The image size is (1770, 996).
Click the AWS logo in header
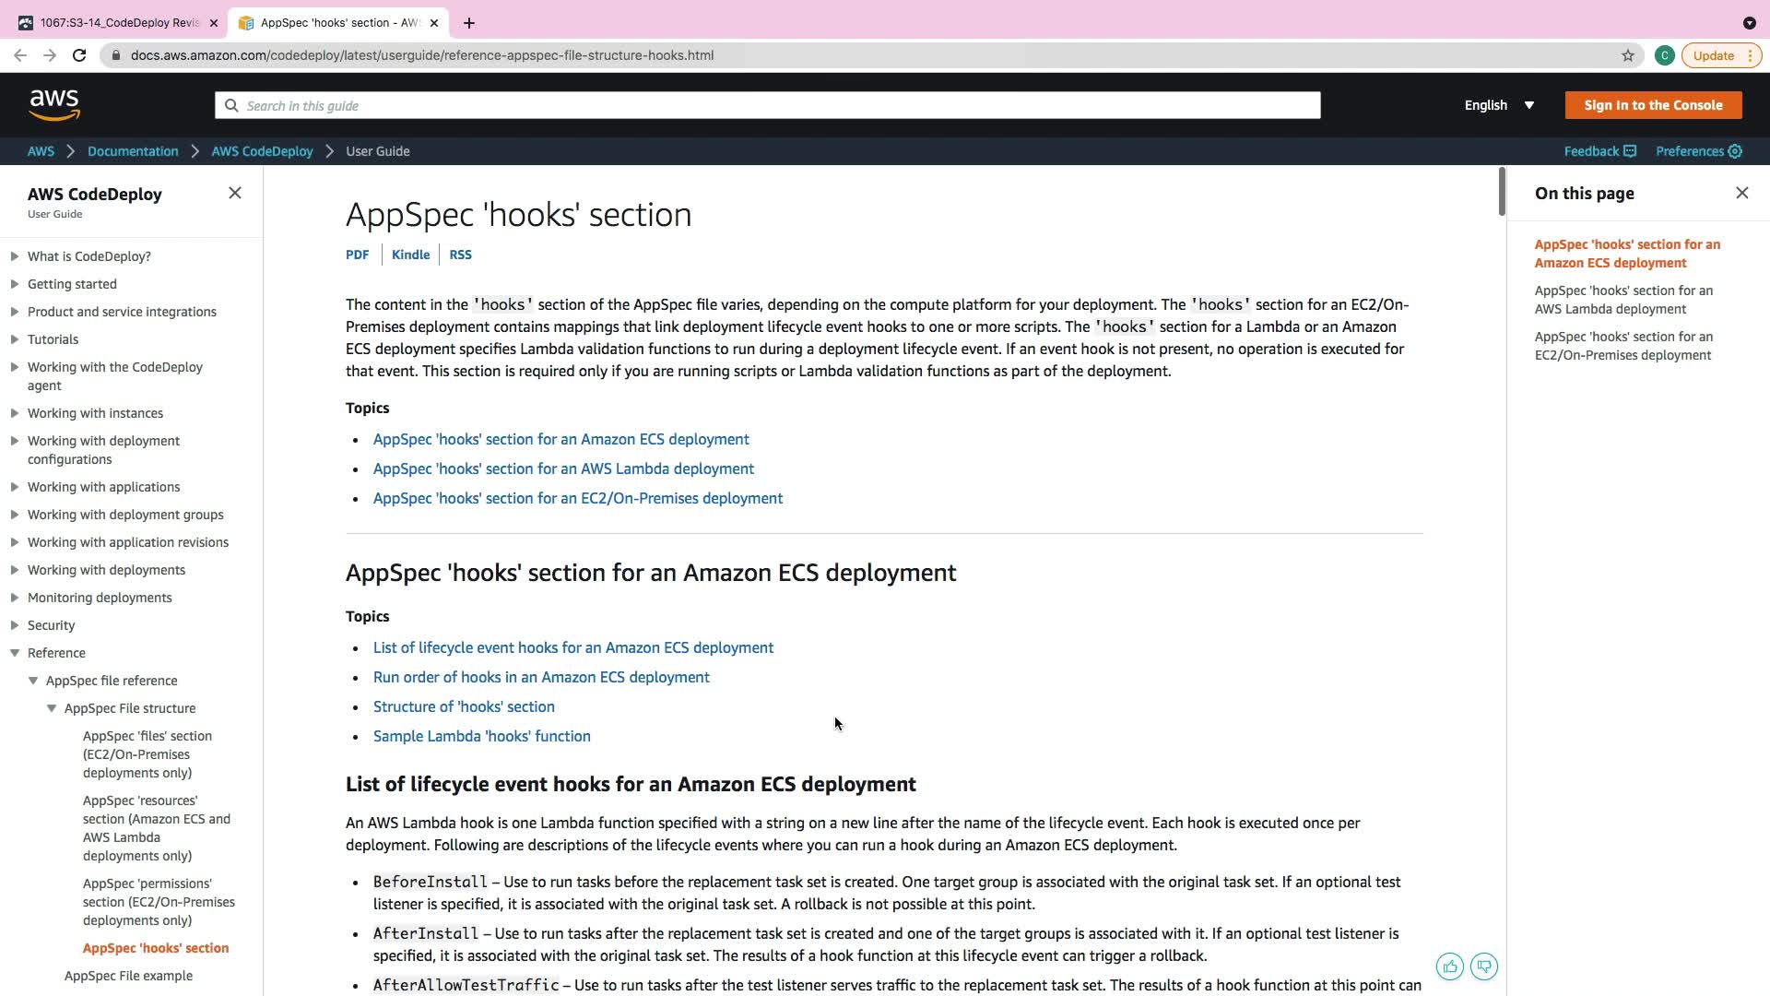click(x=54, y=105)
